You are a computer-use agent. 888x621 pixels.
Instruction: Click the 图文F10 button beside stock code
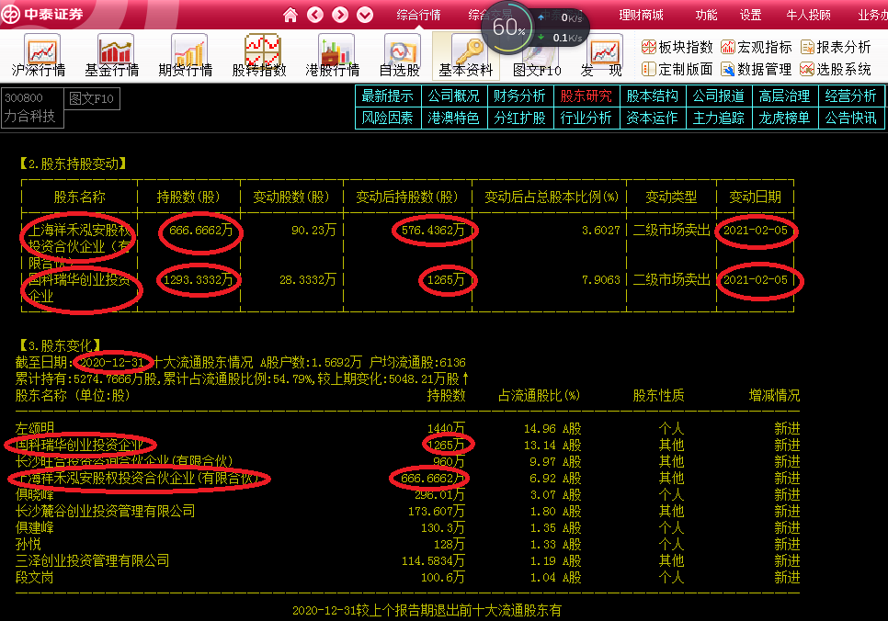point(92,98)
